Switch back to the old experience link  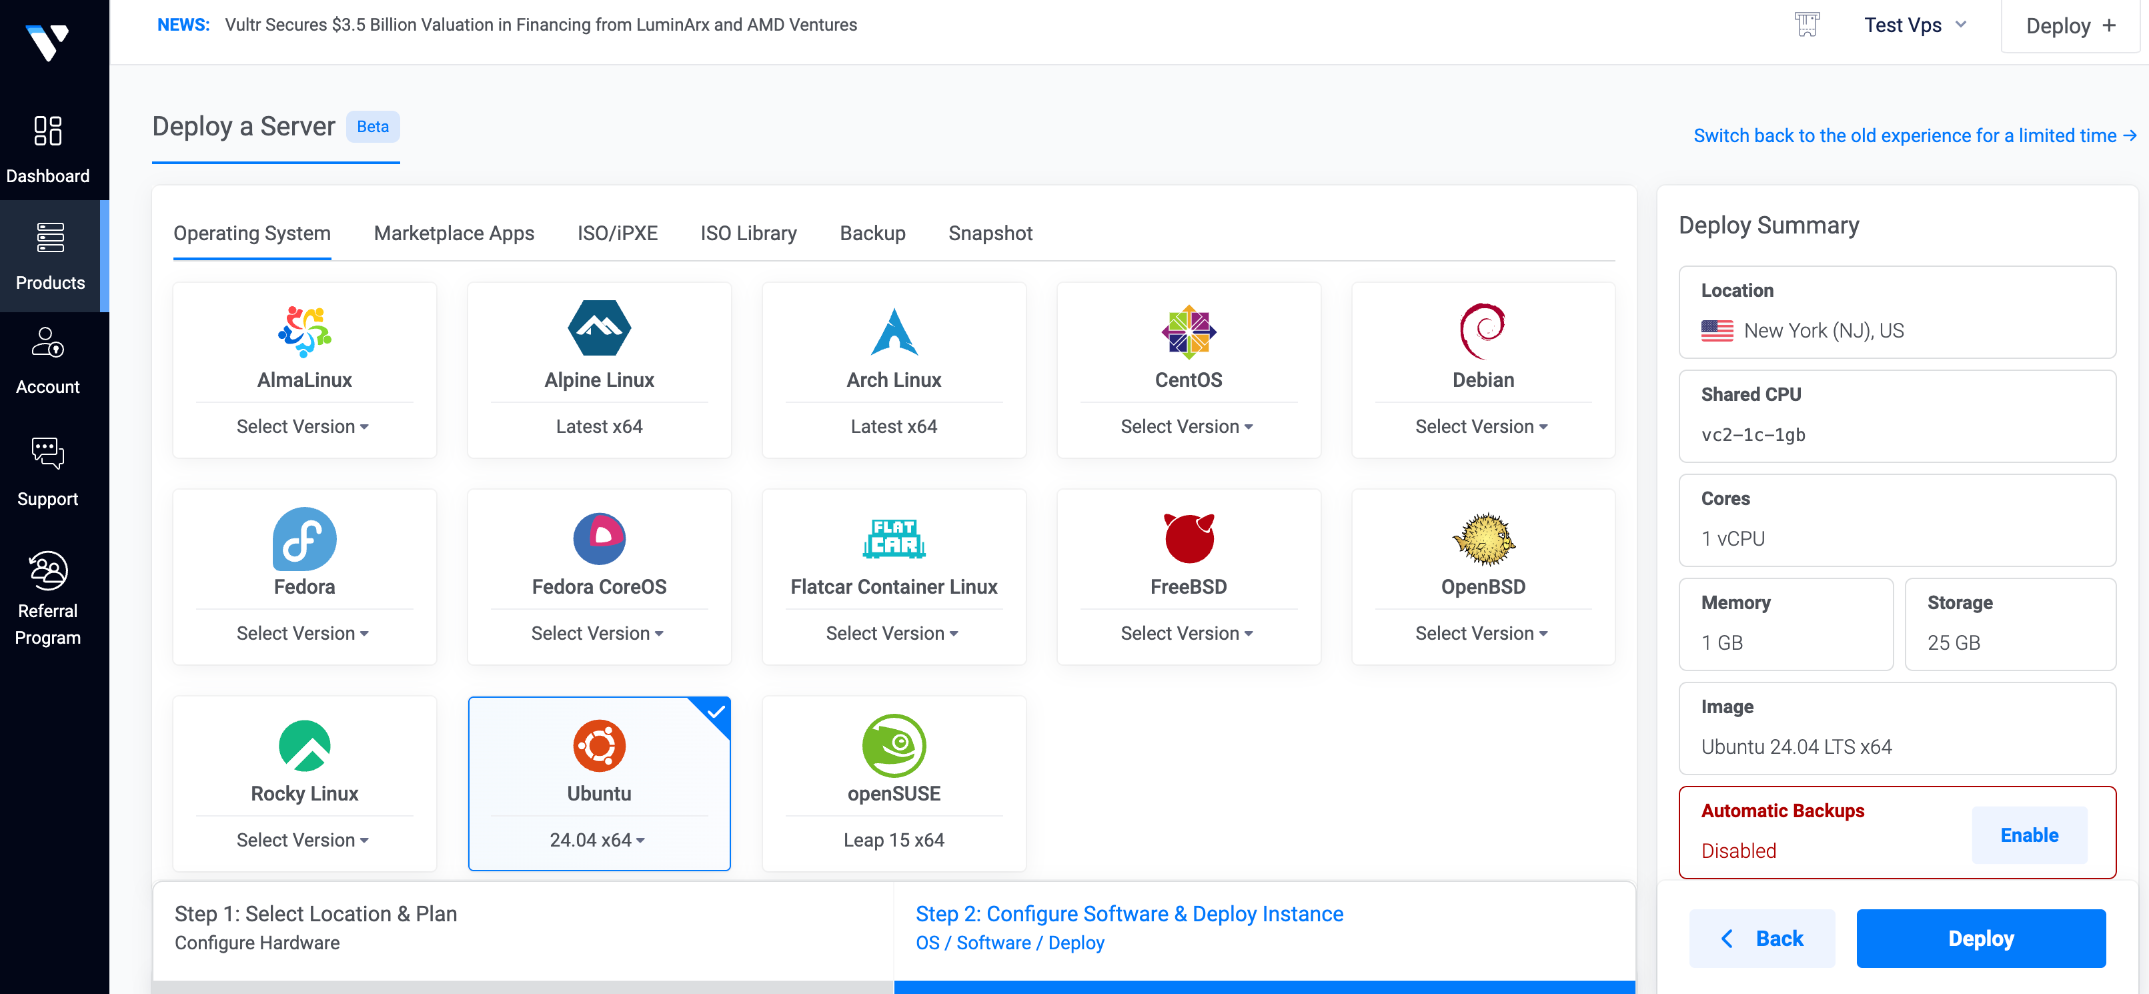[x=1915, y=135]
